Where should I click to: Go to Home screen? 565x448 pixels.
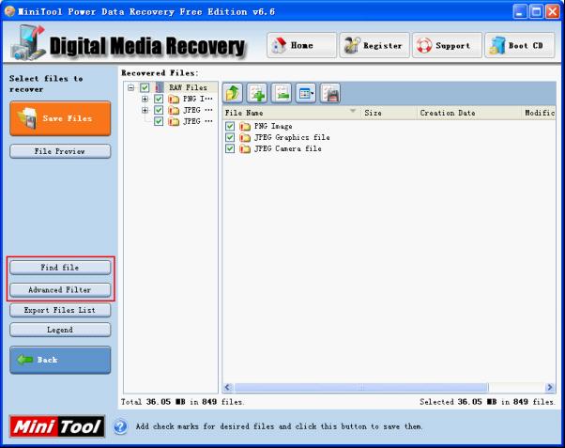(301, 45)
